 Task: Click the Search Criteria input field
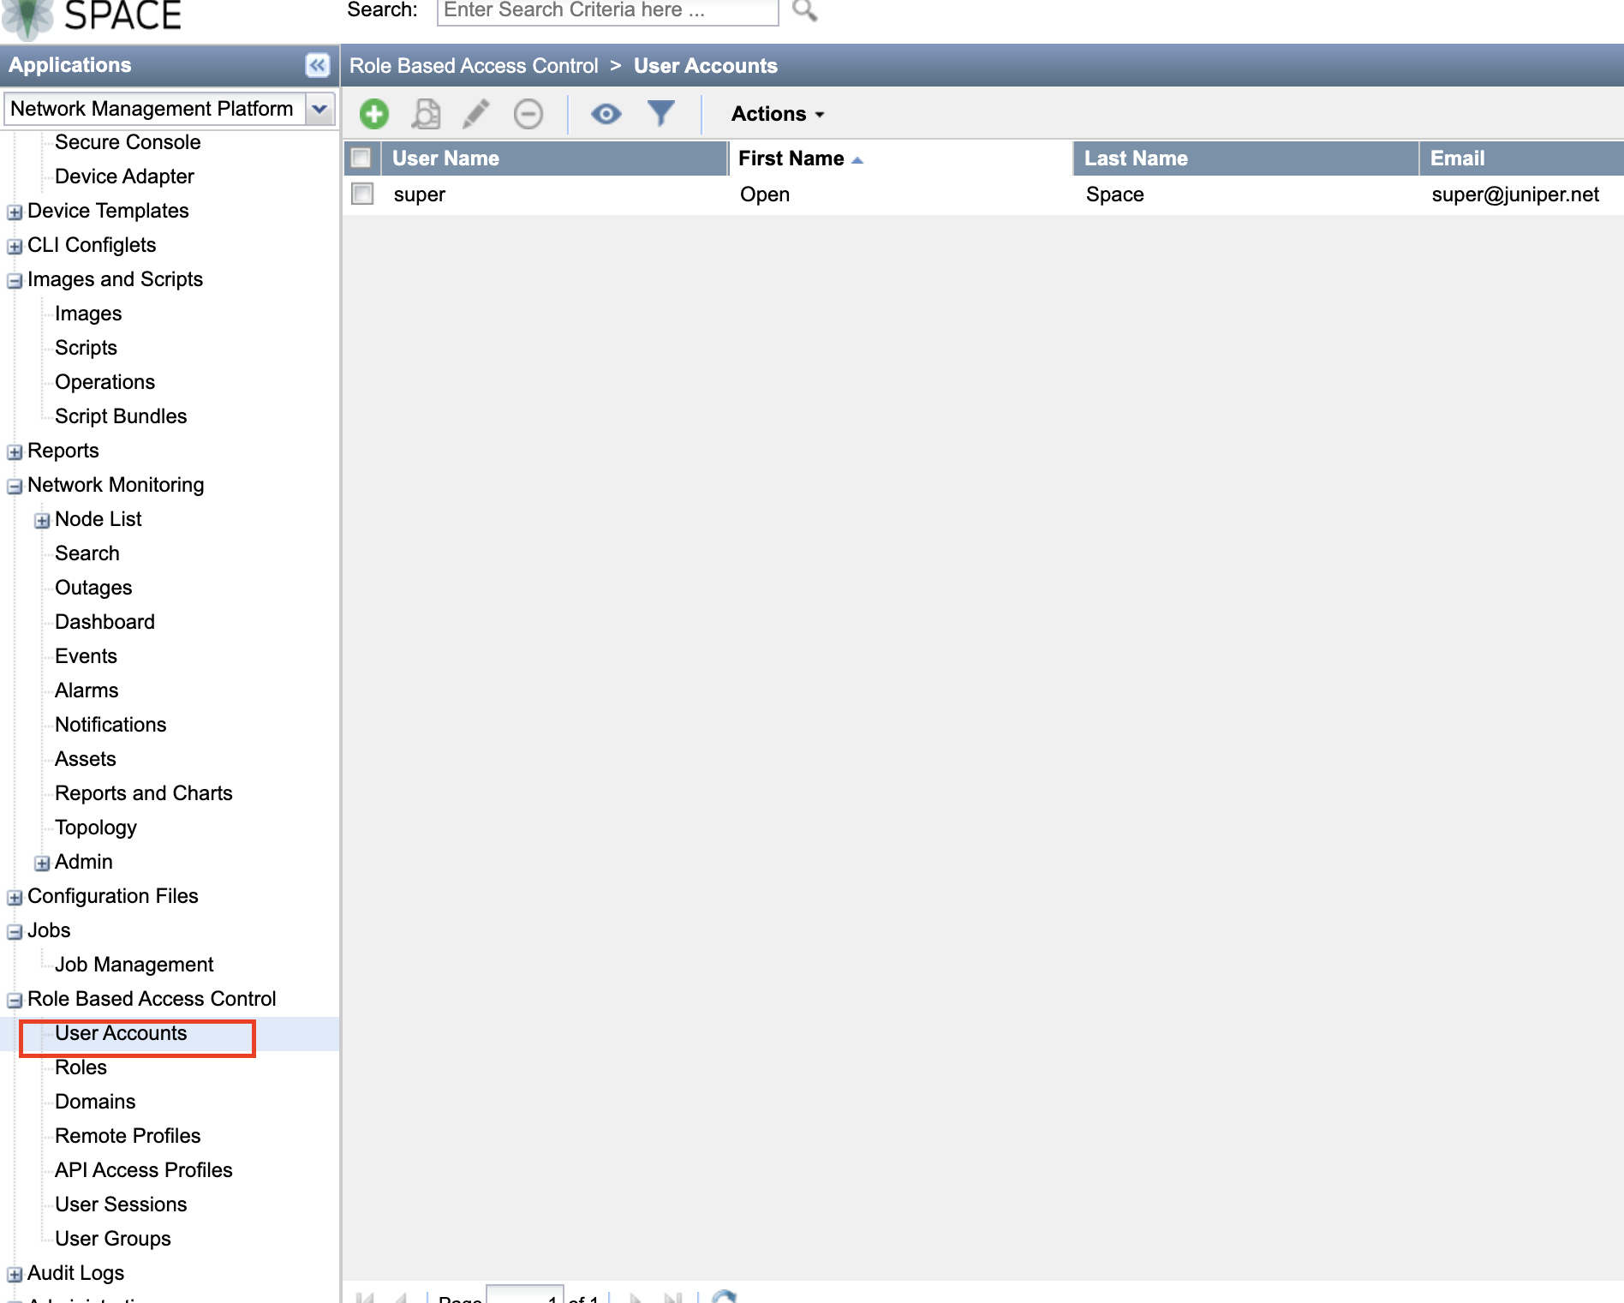point(607,11)
